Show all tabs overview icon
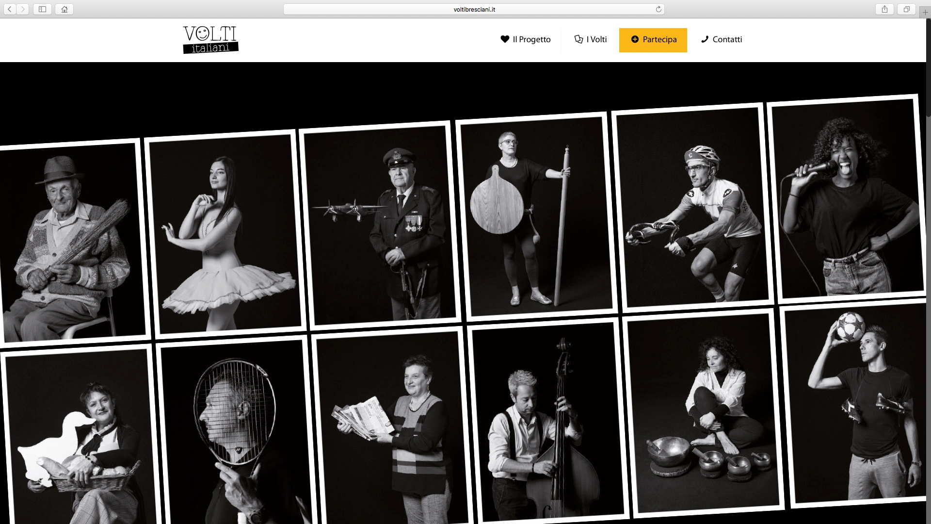 click(x=906, y=9)
